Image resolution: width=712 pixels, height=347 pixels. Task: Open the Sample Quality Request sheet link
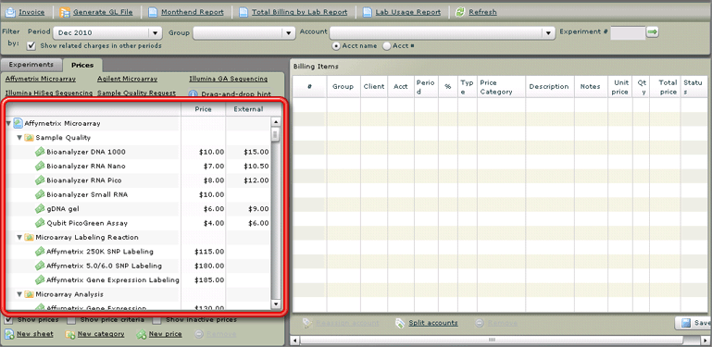(x=136, y=93)
